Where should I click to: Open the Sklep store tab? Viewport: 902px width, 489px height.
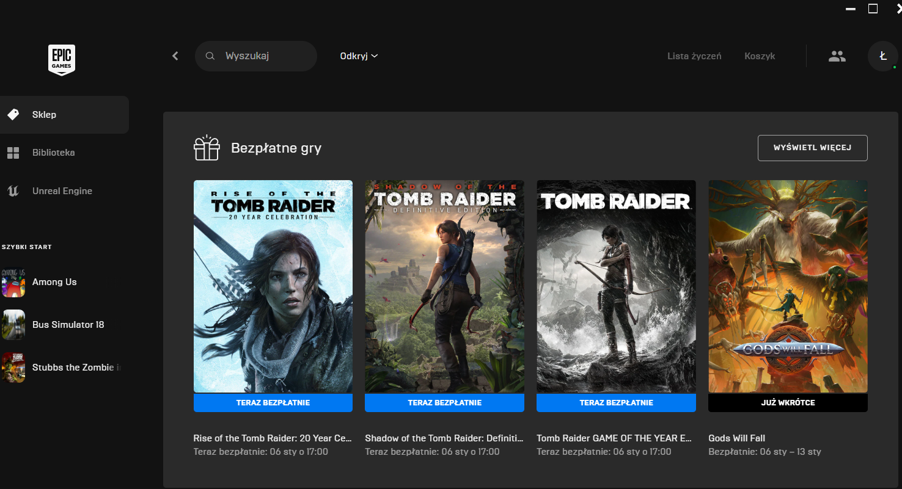click(x=44, y=115)
